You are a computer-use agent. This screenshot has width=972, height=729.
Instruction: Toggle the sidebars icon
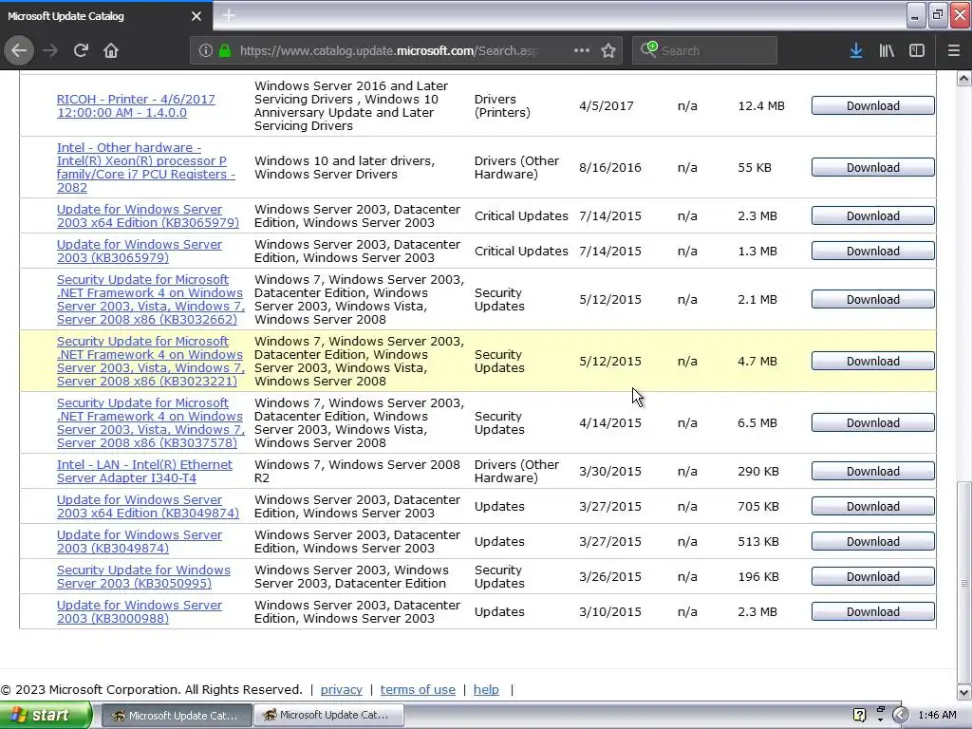[x=917, y=50]
